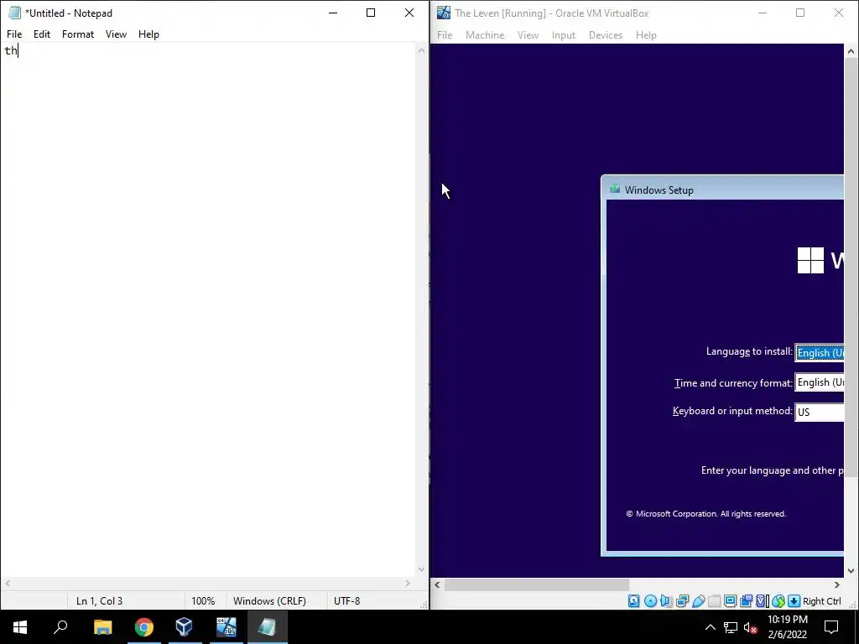The height and width of the screenshot is (644, 859).
Task: Switch to the running VM taskbar icon
Action: click(226, 627)
